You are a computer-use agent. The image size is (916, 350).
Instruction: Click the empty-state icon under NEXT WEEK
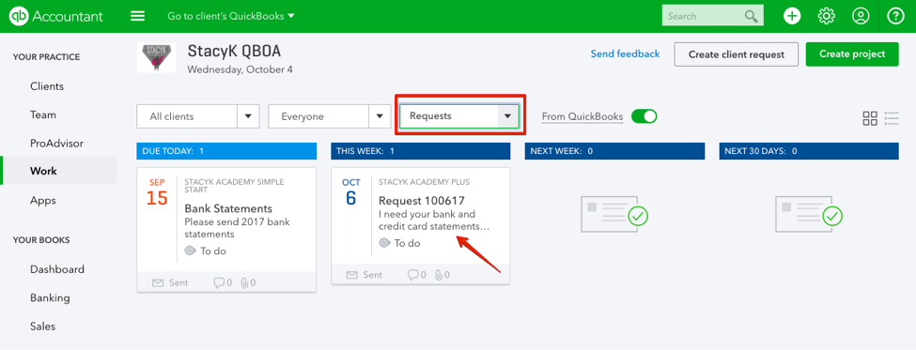point(614,214)
